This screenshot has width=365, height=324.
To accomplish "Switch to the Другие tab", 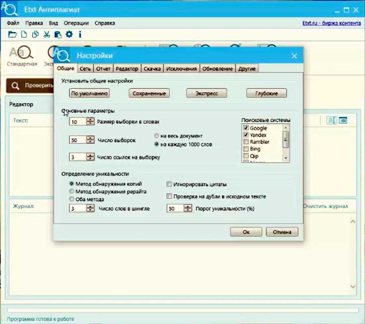I will tap(247, 68).
